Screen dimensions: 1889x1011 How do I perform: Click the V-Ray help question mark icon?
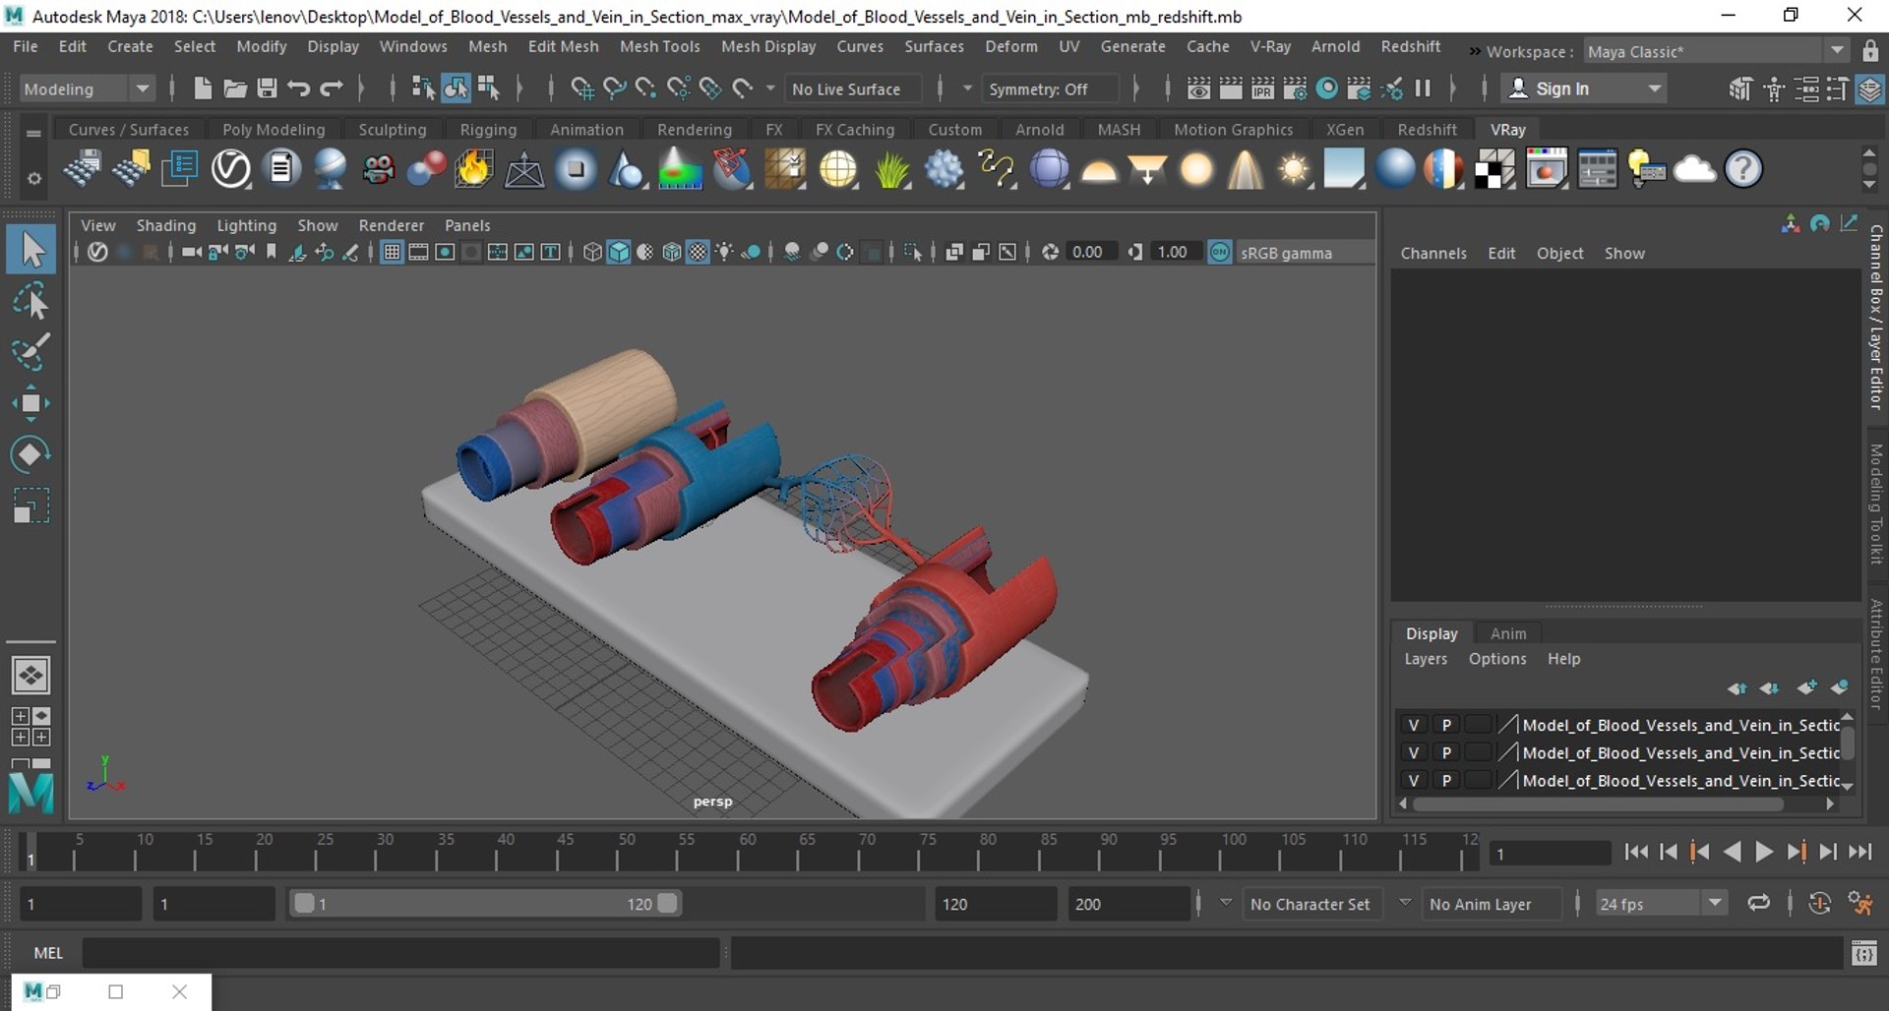[1743, 169]
